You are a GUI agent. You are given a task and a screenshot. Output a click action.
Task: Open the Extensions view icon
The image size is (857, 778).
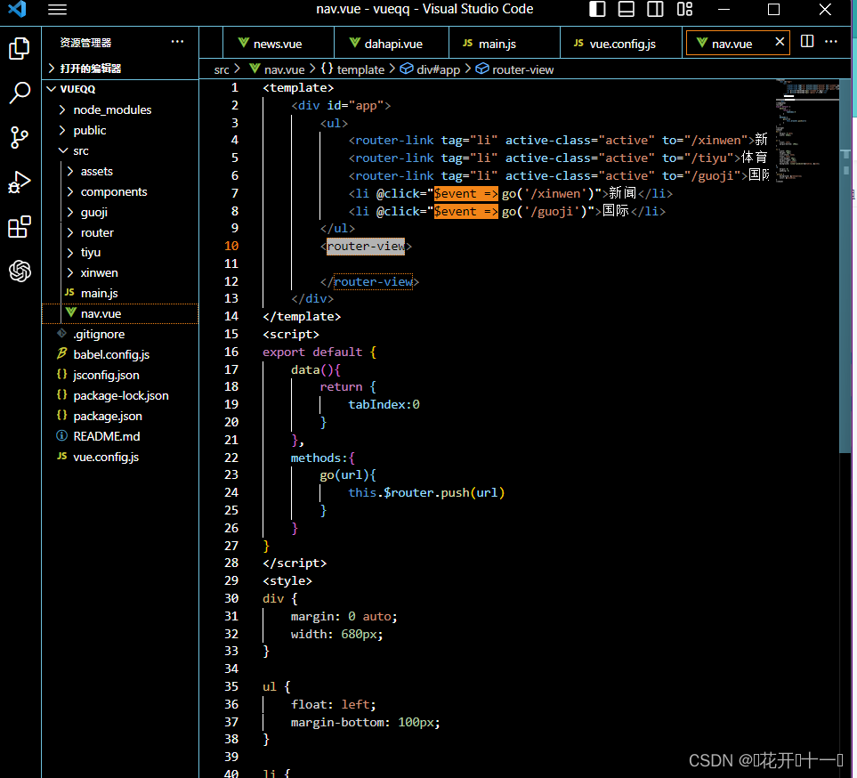point(20,226)
